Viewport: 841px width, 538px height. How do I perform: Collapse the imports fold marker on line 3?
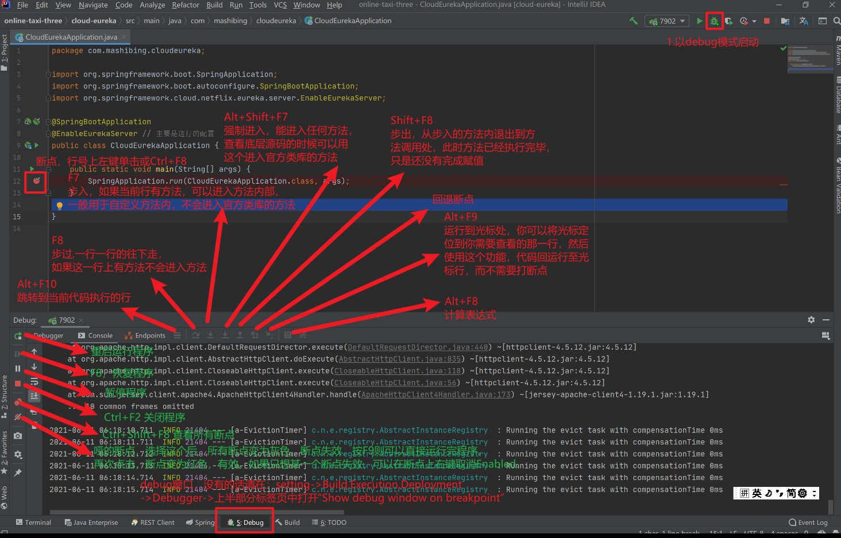tap(48, 75)
